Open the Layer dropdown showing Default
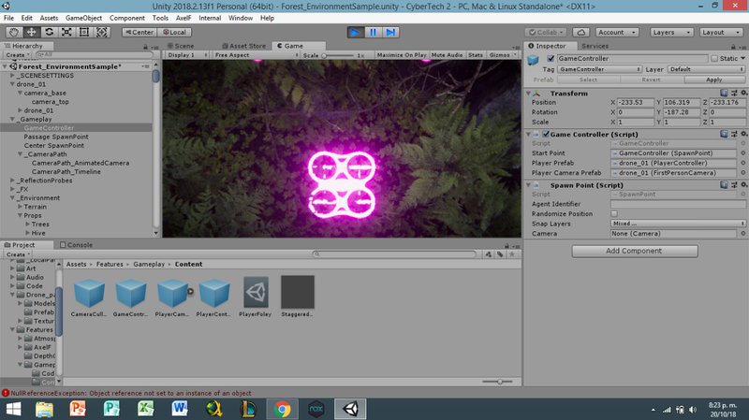Image resolution: width=749 pixels, height=420 pixels. tap(706, 69)
